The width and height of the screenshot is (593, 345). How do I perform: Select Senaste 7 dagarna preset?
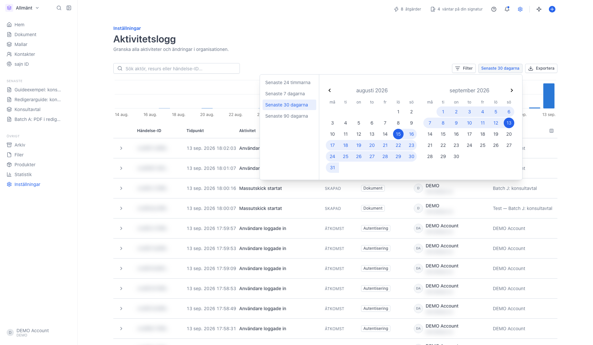click(289, 94)
